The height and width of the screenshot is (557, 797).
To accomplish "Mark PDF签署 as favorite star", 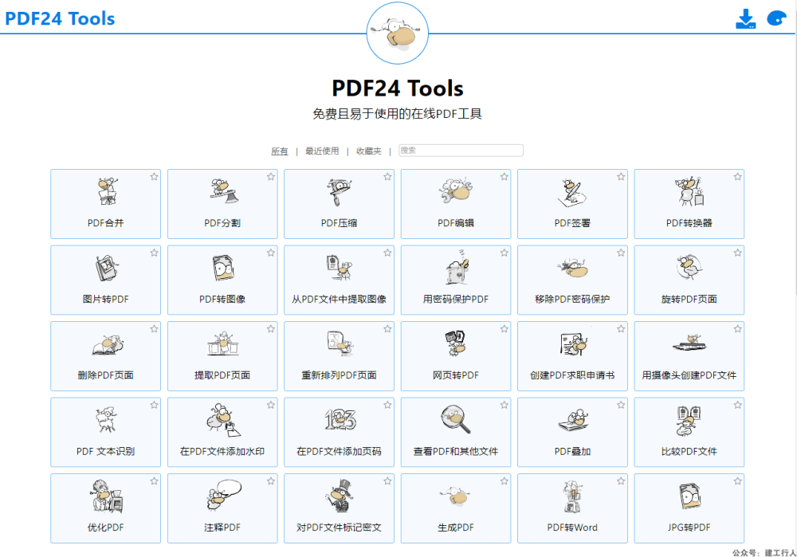I will (621, 177).
